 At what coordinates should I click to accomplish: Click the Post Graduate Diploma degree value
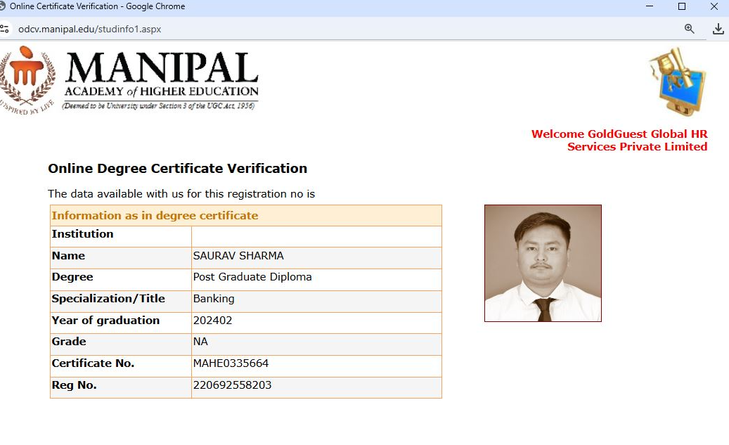coord(252,277)
